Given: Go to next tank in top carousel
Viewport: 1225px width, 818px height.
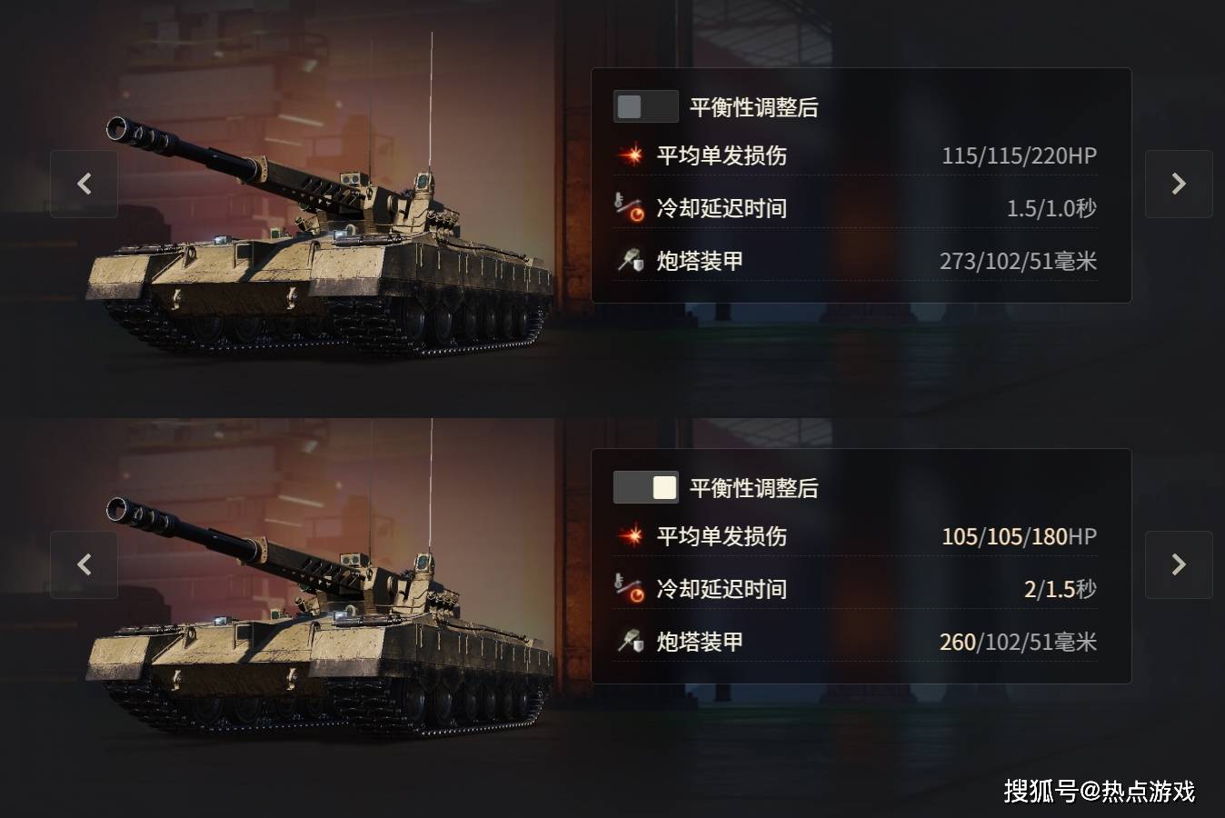Looking at the screenshot, I should tap(1179, 184).
